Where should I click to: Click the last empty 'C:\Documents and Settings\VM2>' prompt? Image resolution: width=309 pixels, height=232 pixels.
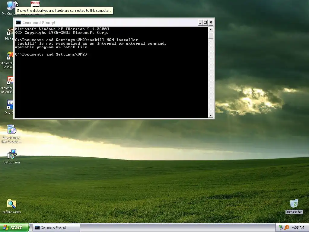point(51,54)
